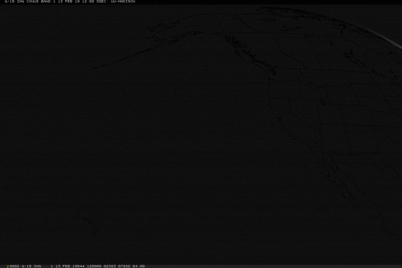Screen dimensions: 402x268
Task: Click the 'SSEC:' label in the header
Action: [102, 2]
